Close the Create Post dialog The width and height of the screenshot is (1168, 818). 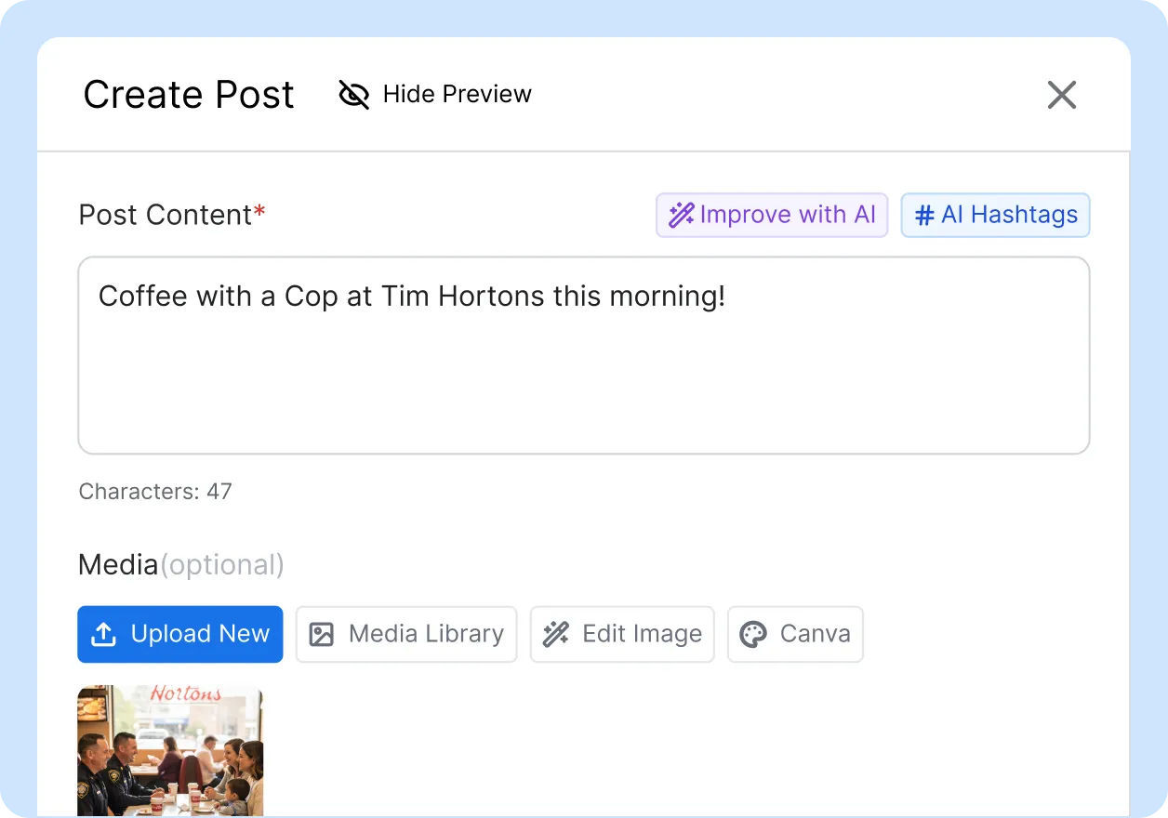point(1061,95)
